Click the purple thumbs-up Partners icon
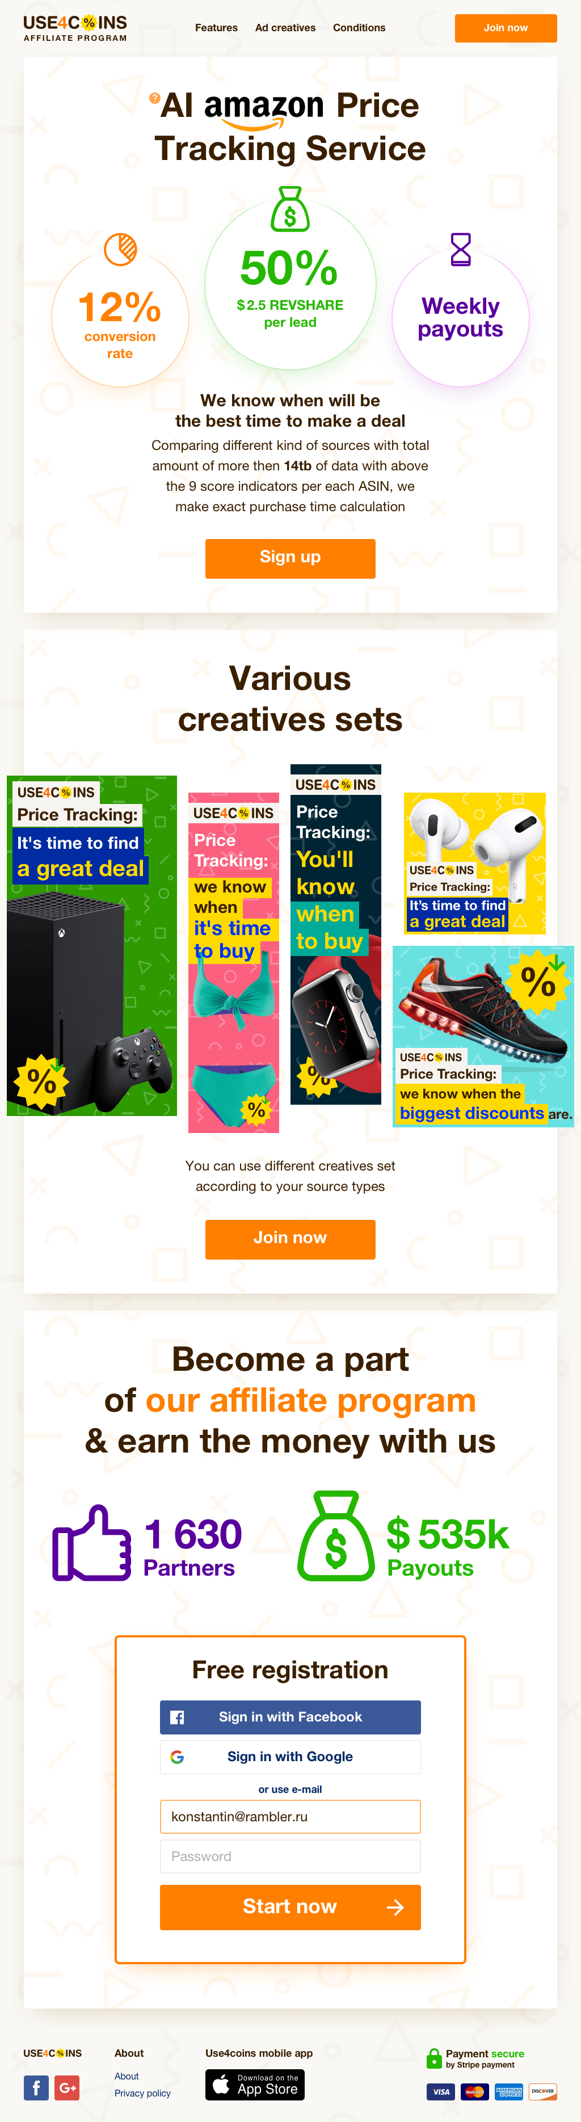581x2122 pixels. point(91,1542)
